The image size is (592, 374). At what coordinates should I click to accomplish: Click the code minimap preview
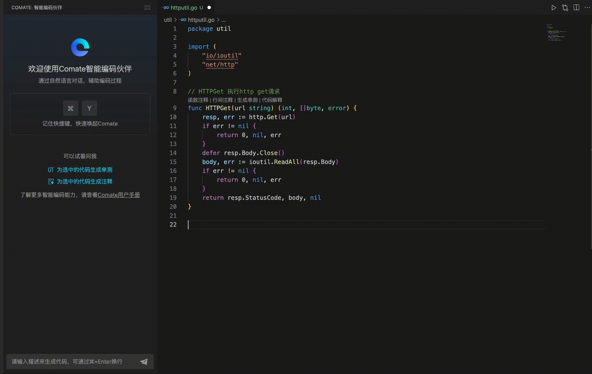(557, 33)
